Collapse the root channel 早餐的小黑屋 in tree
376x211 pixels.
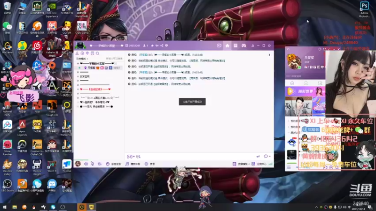pos(78,63)
